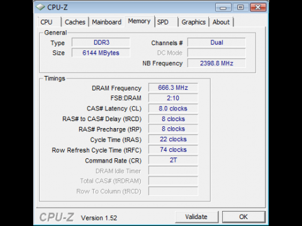The width and height of the screenshot is (302, 226).
Task: Click the NB Frequency label
Action: (162, 63)
